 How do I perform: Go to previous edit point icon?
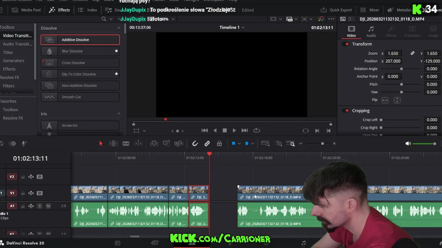click(x=328, y=131)
